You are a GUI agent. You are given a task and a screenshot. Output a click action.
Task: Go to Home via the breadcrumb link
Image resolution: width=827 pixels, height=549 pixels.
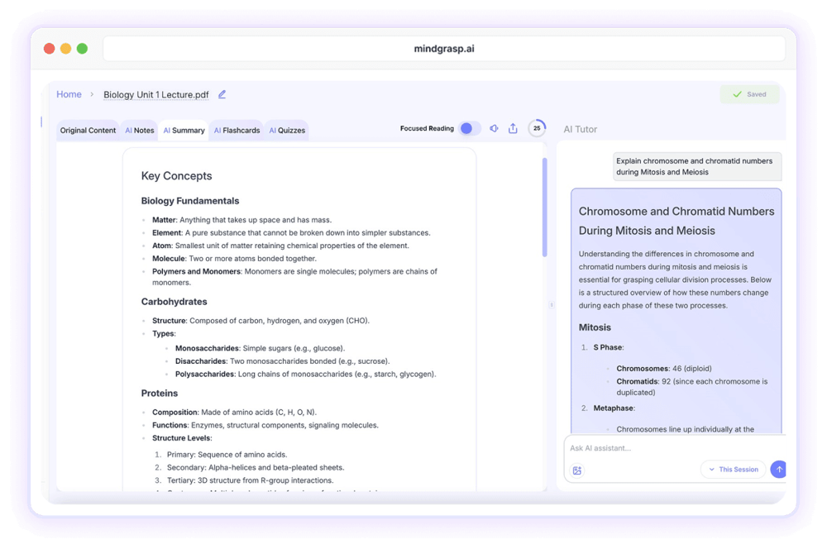coord(69,94)
